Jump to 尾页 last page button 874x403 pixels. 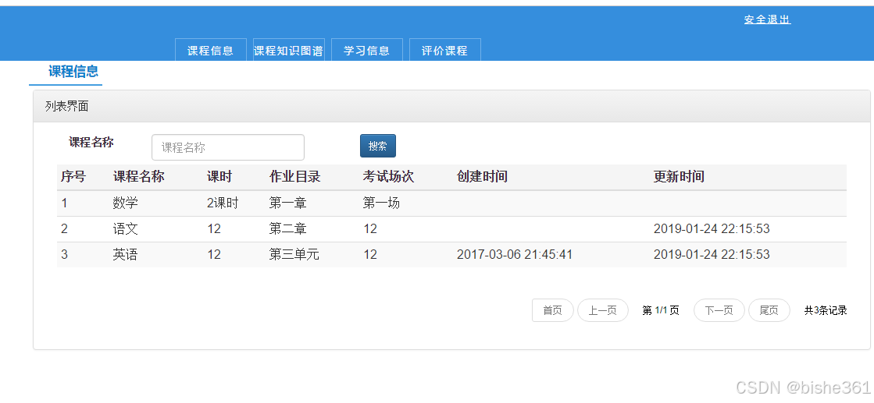(769, 310)
